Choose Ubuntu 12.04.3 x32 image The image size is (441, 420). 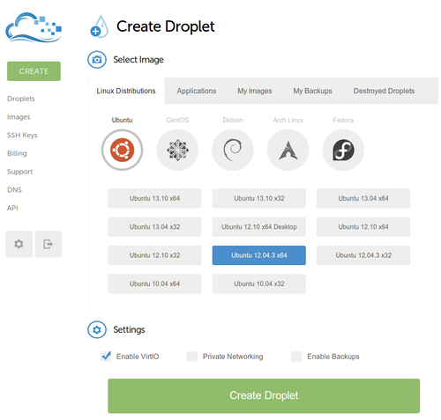[363, 255]
